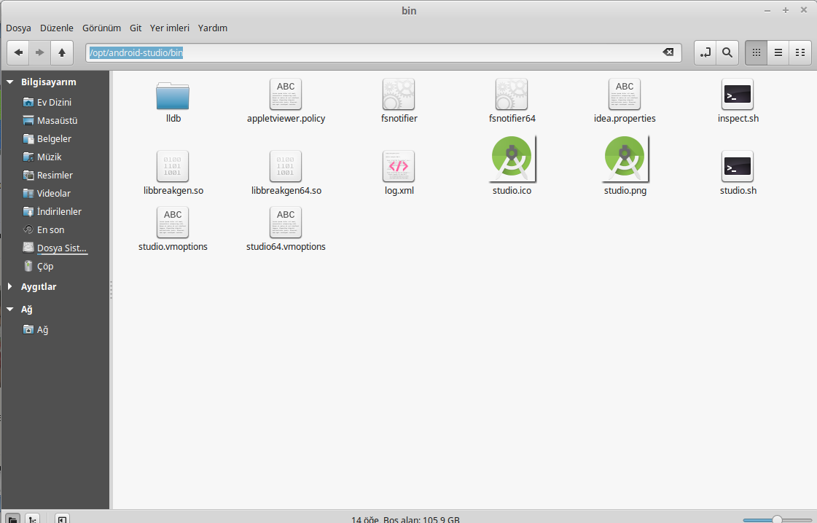The height and width of the screenshot is (523, 817).
Task: Open the lldb folder
Action: pos(173,101)
